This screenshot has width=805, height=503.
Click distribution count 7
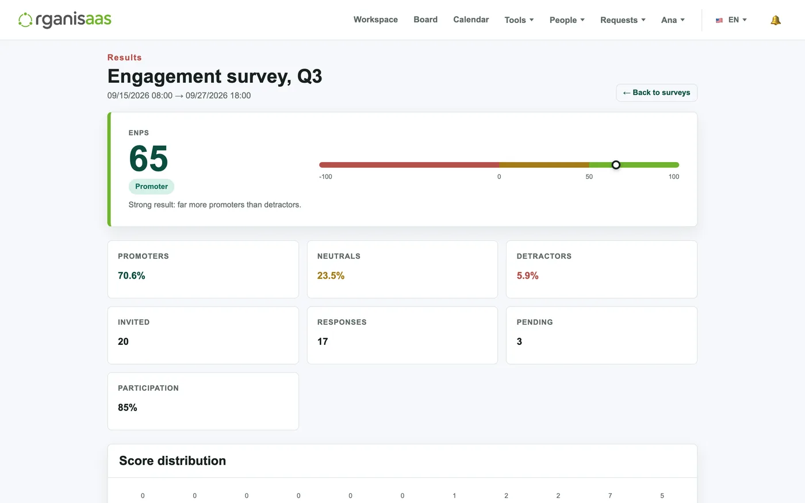(610, 496)
